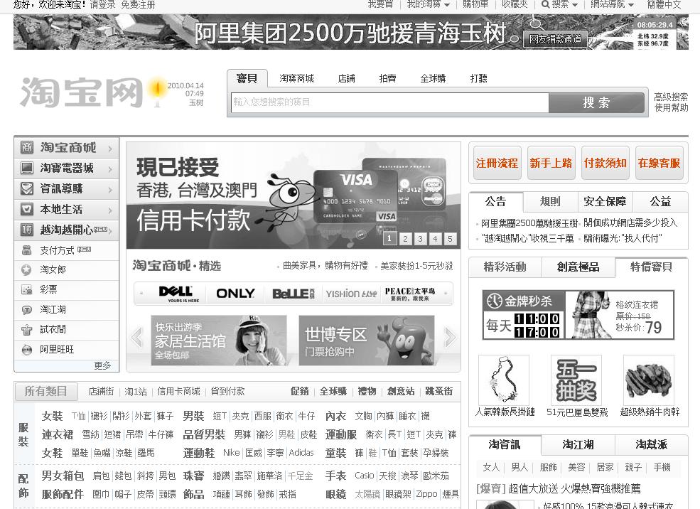Click the 新手上路 button
Viewport: 700px width, 509px height.
coord(551,163)
